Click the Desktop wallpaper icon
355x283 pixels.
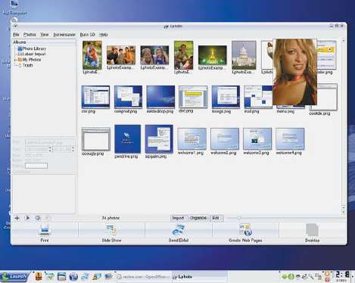[312, 229]
